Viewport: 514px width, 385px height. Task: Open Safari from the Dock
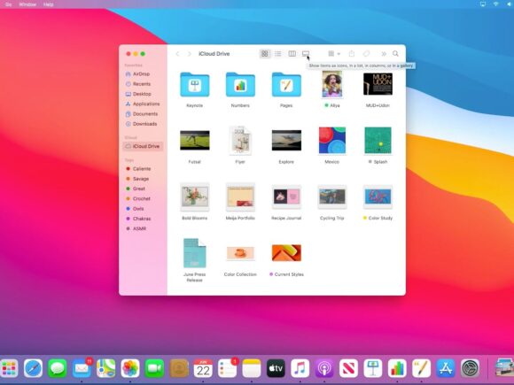tap(33, 368)
